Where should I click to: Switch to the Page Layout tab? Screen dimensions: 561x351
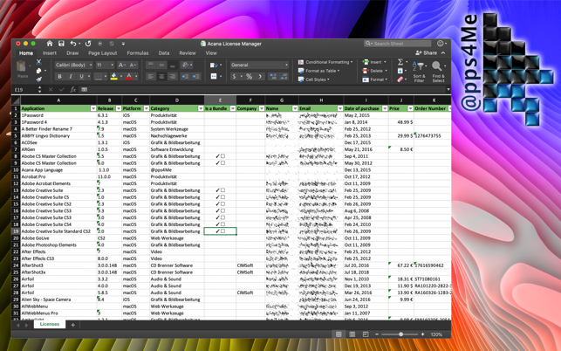(x=103, y=53)
